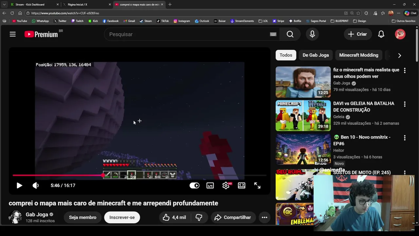The height and width of the screenshot is (236, 419).
Task: Select the Todos filter chip
Action: (286, 55)
